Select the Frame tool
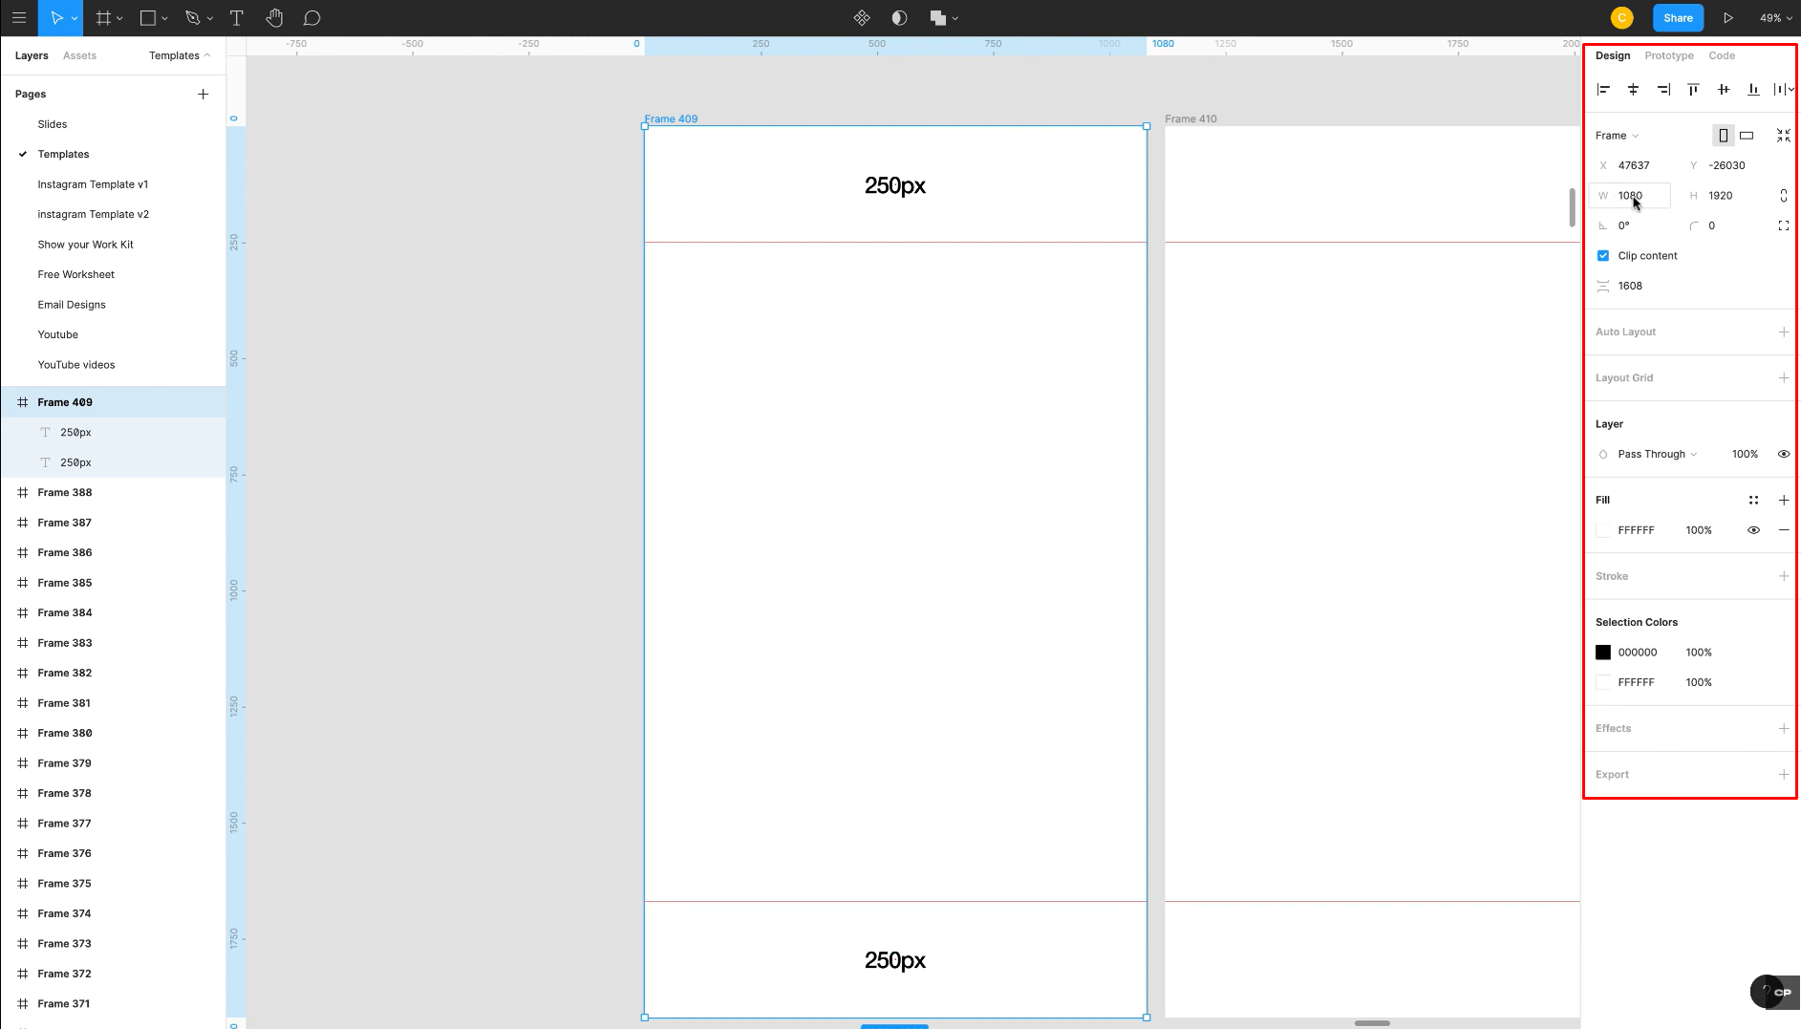 [103, 17]
